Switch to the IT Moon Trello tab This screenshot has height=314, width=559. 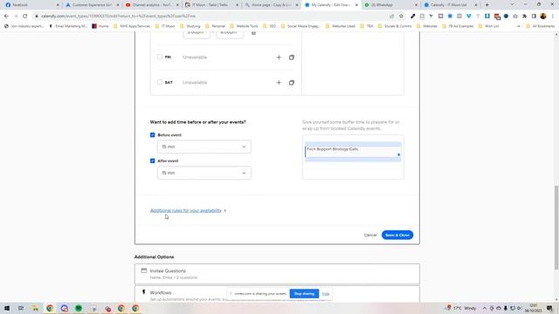click(x=211, y=5)
